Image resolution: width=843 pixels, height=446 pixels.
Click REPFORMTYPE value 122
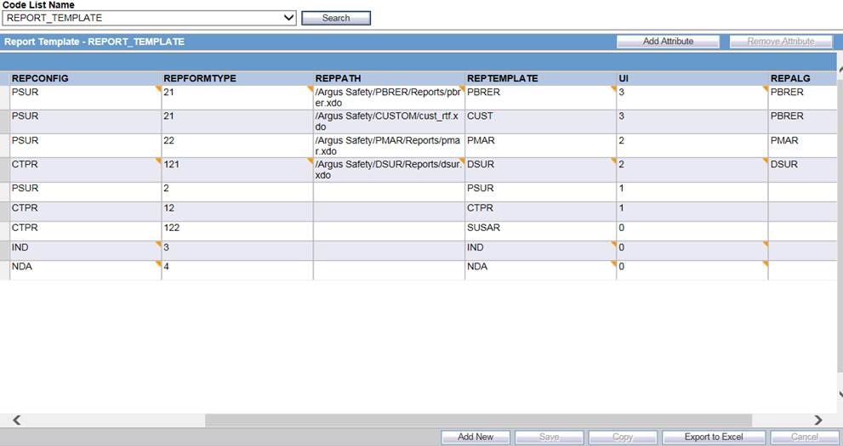pos(237,231)
